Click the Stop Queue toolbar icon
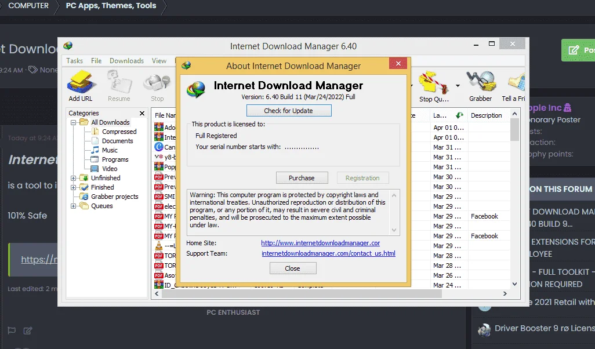 pos(433,86)
